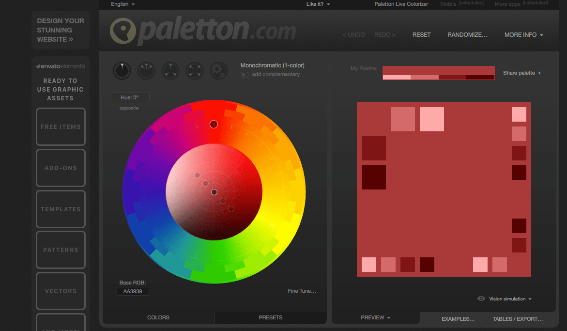Open the Fine Tune link
Screen dimensions: 567x331
[301, 291]
